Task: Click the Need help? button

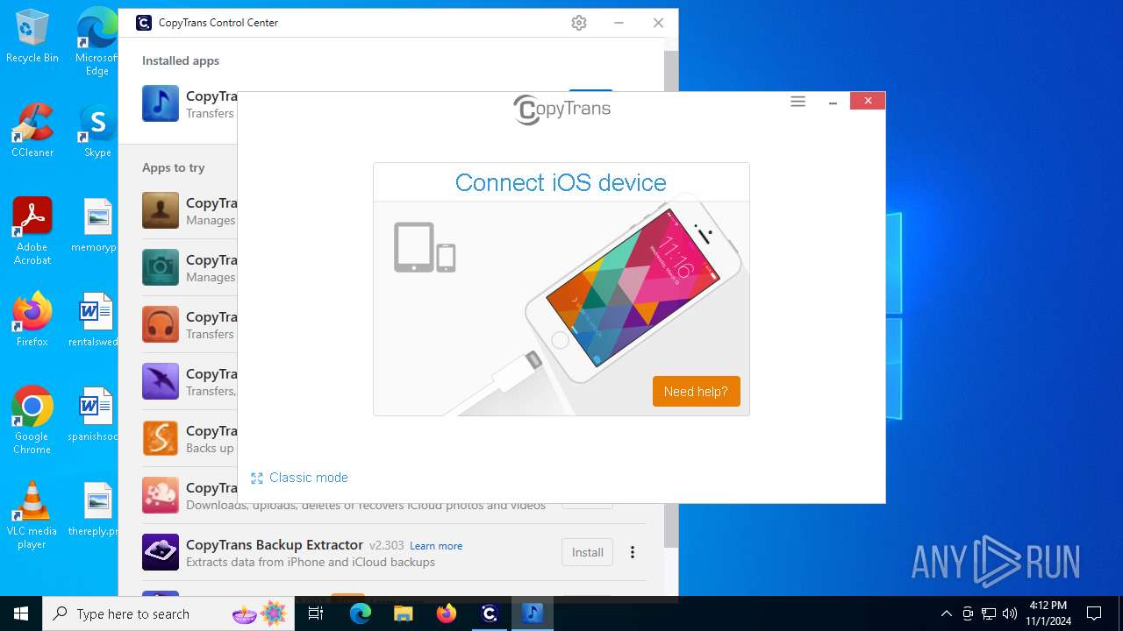Action: pos(697,392)
